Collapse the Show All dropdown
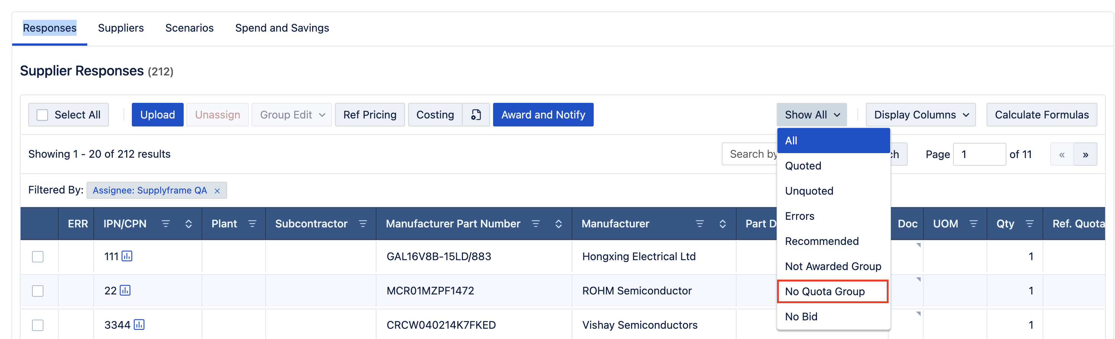 tap(811, 115)
